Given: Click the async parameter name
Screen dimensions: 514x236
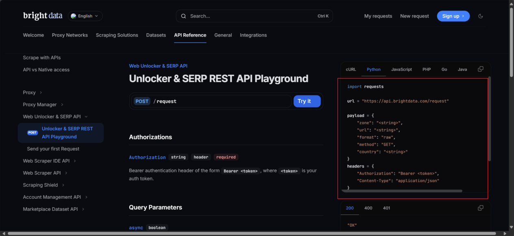Looking at the screenshot, I should pyautogui.click(x=136, y=228).
